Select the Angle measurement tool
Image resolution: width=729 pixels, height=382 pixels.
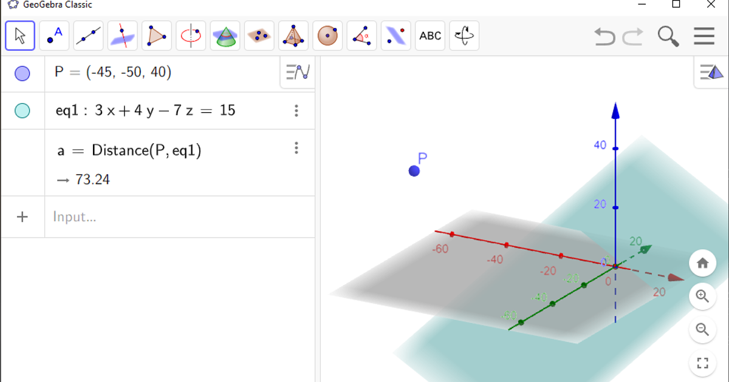[x=361, y=36]
